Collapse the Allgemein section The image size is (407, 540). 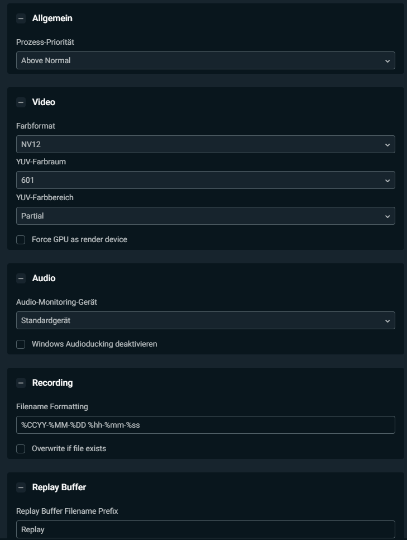(x=21, y=18)
